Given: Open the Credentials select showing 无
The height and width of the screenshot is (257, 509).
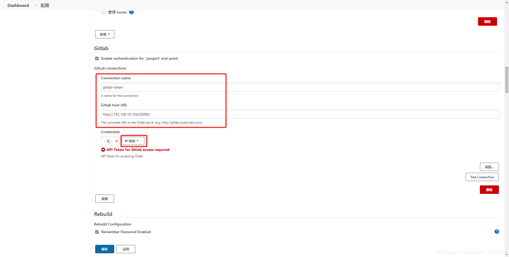Looking at the screenshot, I should point(110,141).
